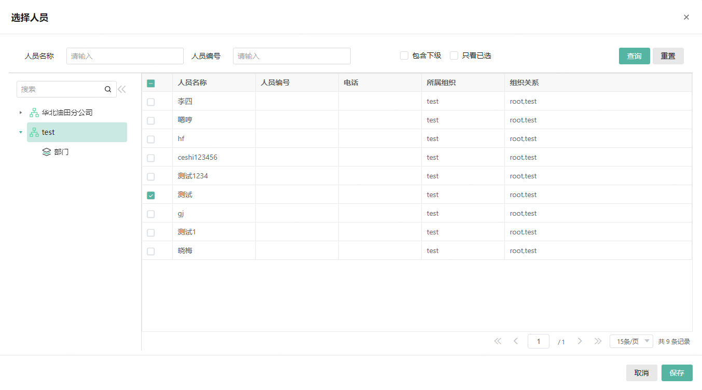Click the search magnifier icon
Viewport: 702px width, 390px height.
click(108, 89)
